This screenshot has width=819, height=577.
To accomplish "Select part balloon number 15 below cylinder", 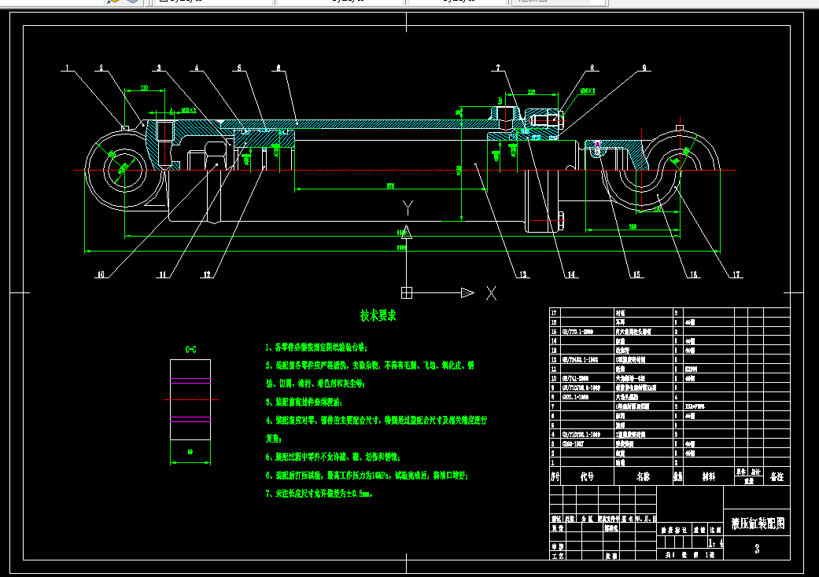I will point(636,274).
